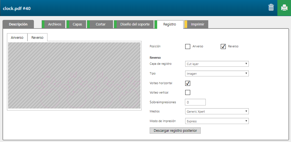Go to the Capas tab
The width and height of the screenshot is (291, 142).
pos(77,24)
